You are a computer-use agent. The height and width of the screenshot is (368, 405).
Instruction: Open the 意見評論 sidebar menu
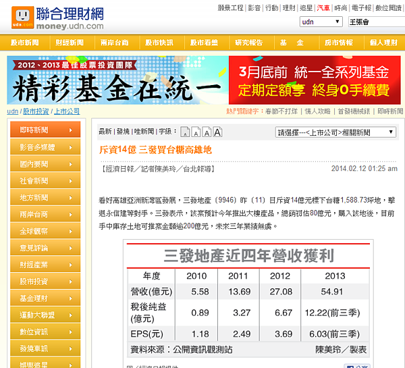[45, 248]
